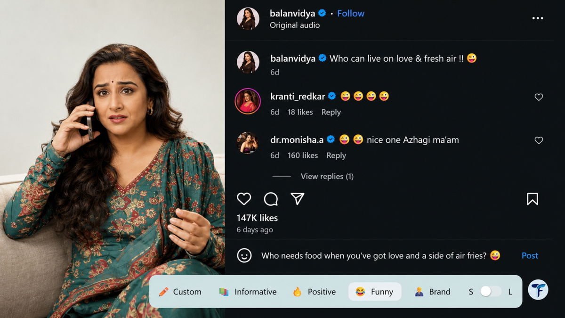Choose the Positive tone option
Image resolution: width=565 pixels, height=318 pixels.
pyautogui.click(x=314, y=292)
